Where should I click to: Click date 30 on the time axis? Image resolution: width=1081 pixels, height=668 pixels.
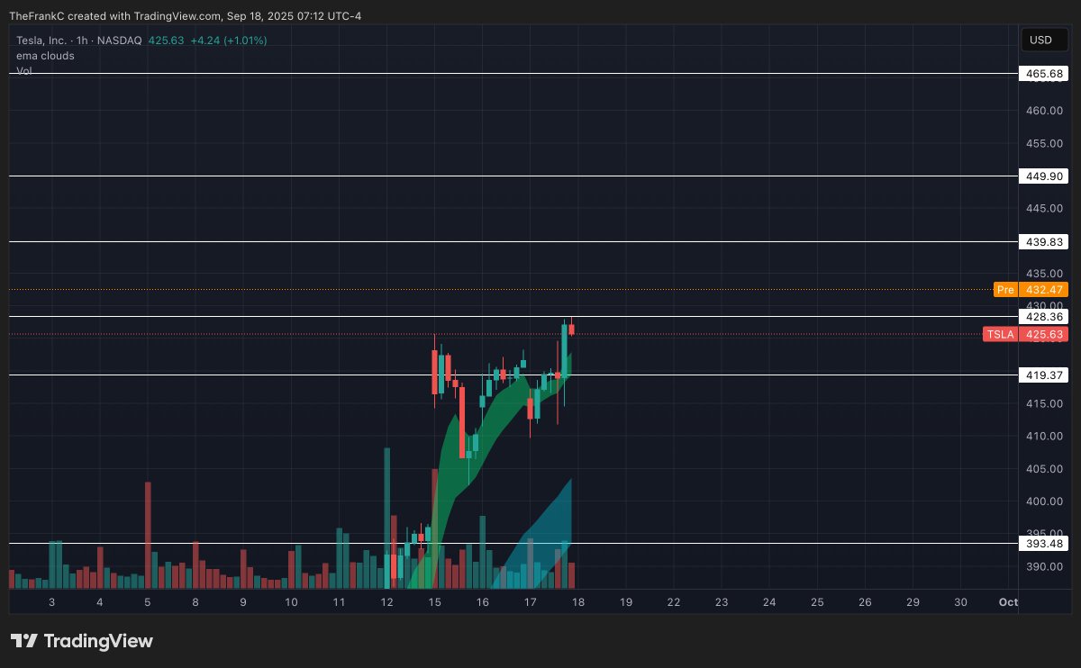(960, 602)
